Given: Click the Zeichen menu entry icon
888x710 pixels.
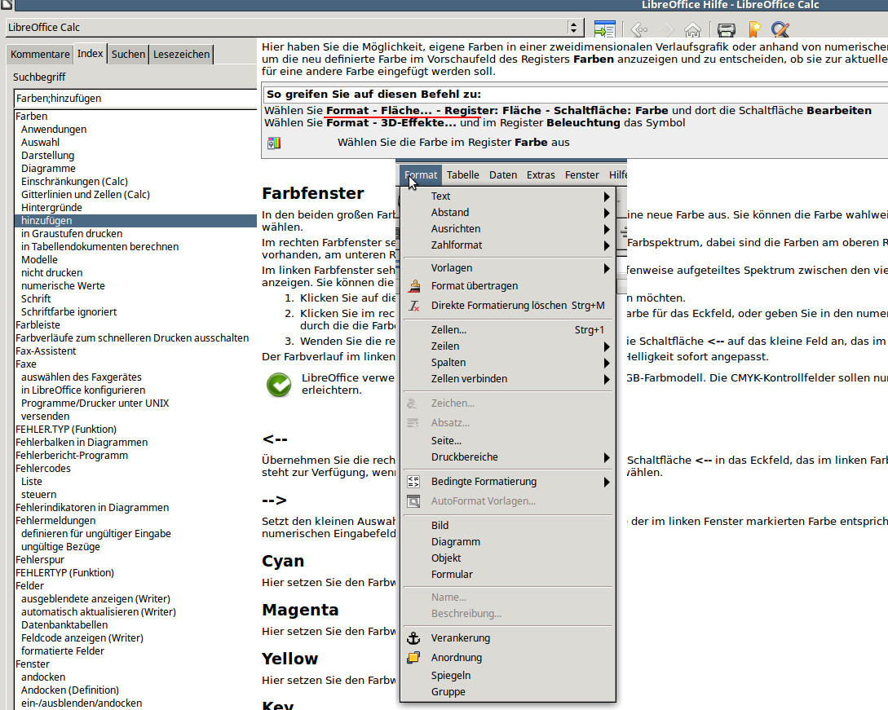Looking at the screenshot, I should (x=413, y=404).
